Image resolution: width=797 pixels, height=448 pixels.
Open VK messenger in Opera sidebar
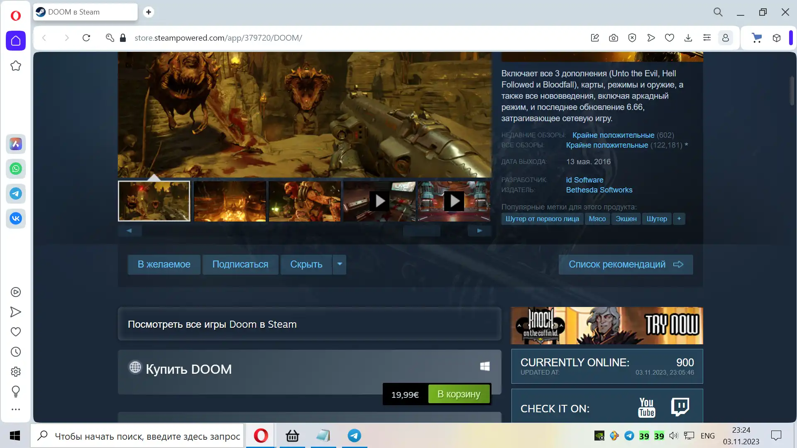[x=16, y=219]
